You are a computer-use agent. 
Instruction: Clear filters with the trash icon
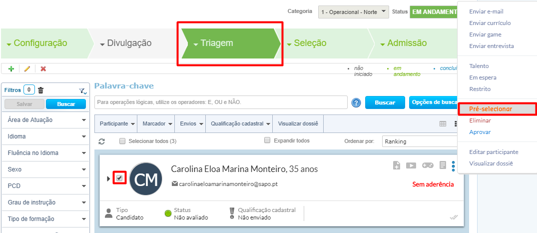[41, 90]
